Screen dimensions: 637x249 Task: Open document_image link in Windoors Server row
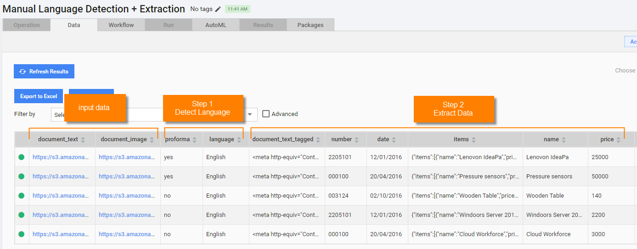127,215
